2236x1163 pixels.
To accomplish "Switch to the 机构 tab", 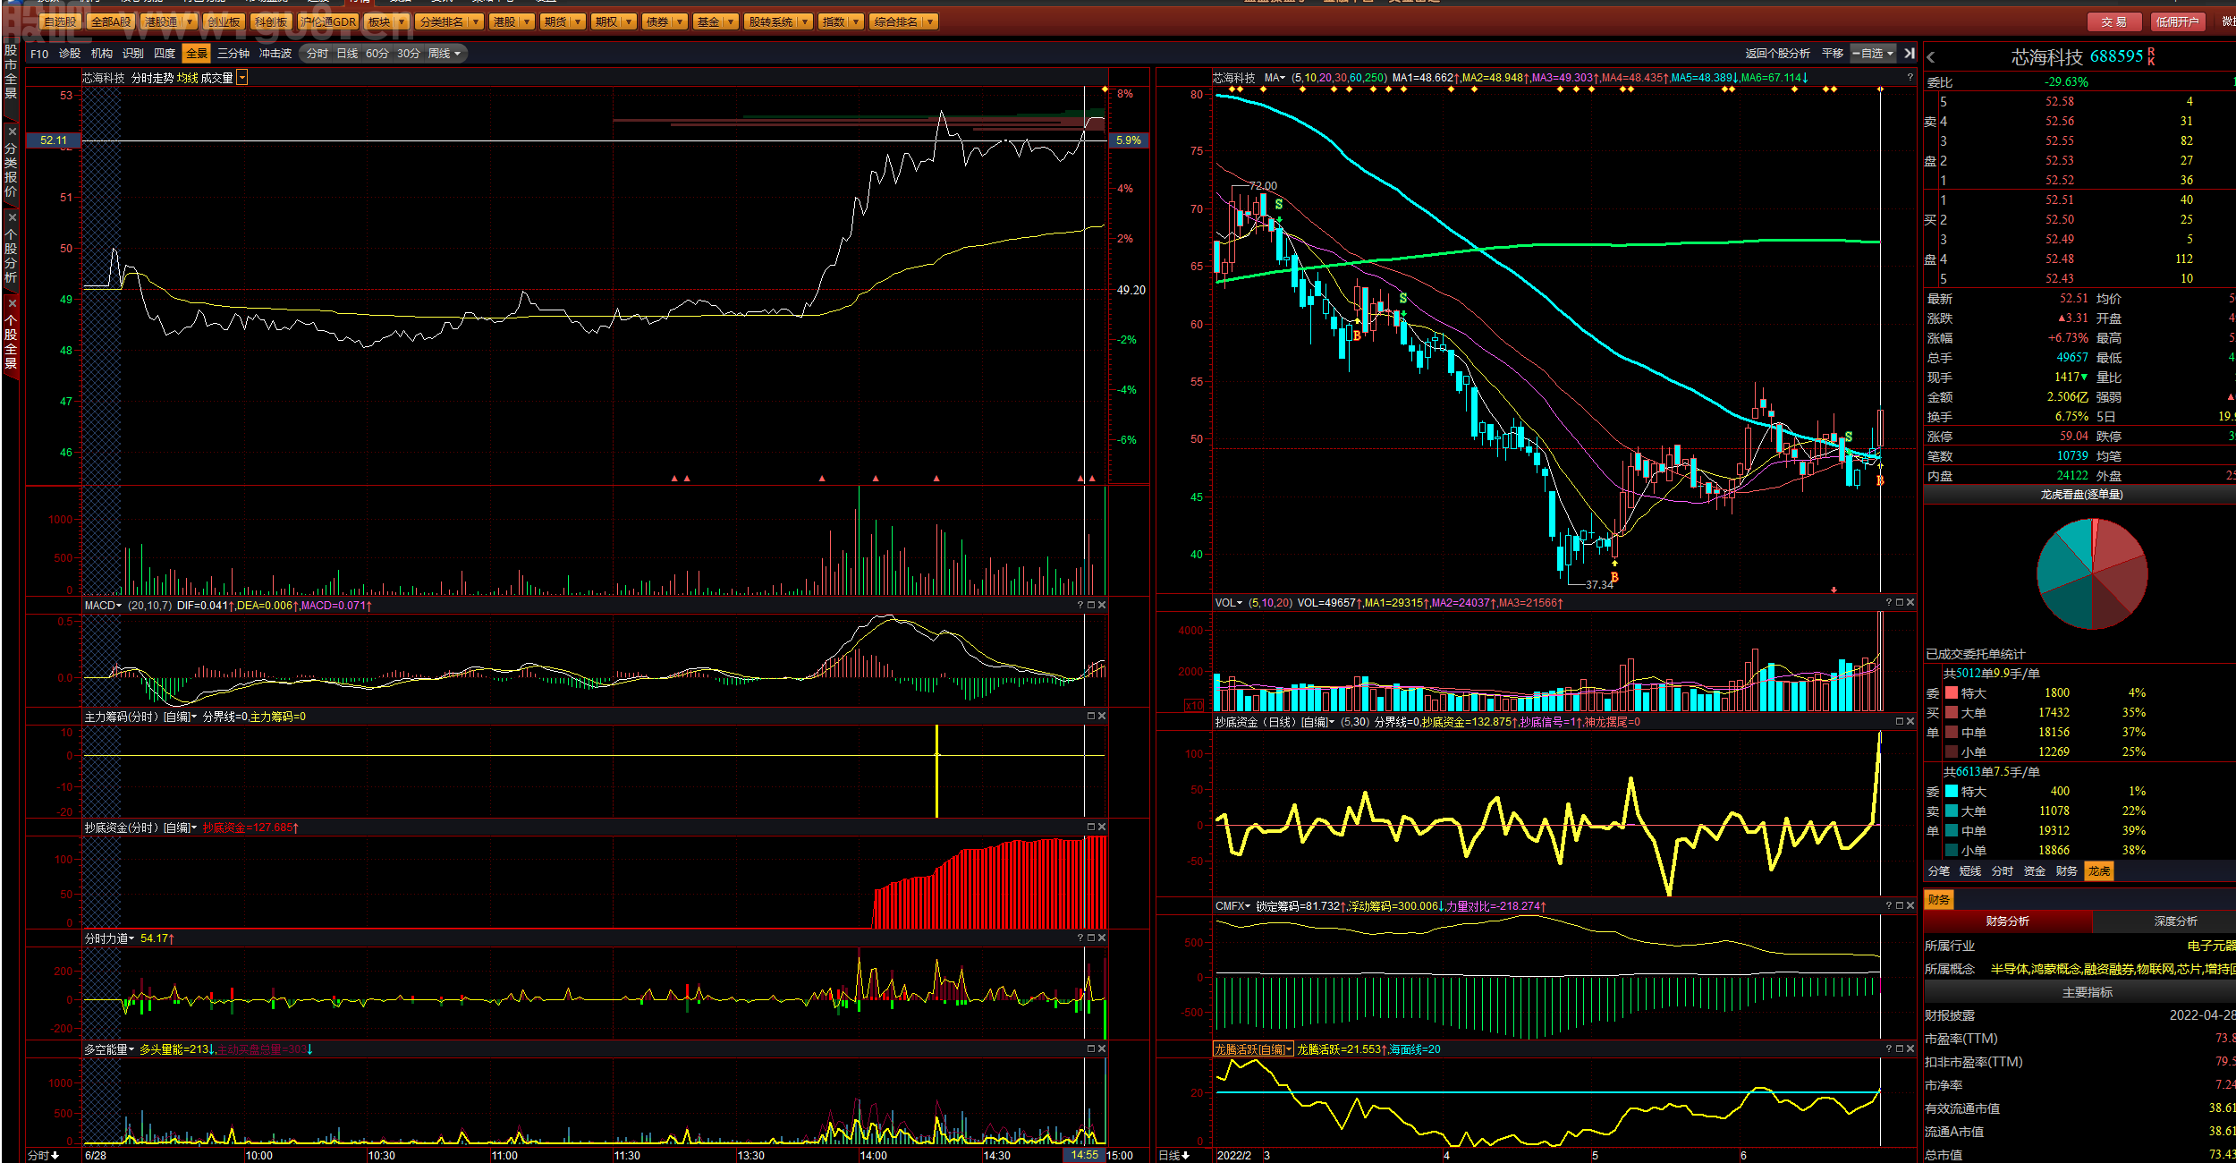I will coord(102,54).
